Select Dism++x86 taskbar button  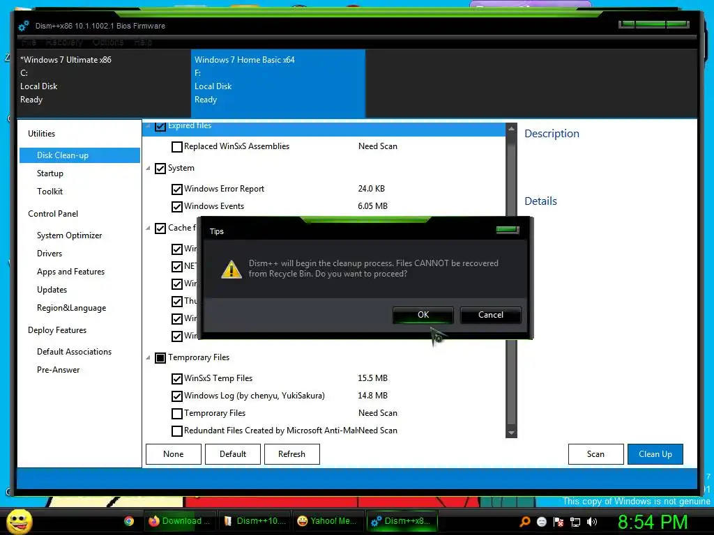click(402, 521)
